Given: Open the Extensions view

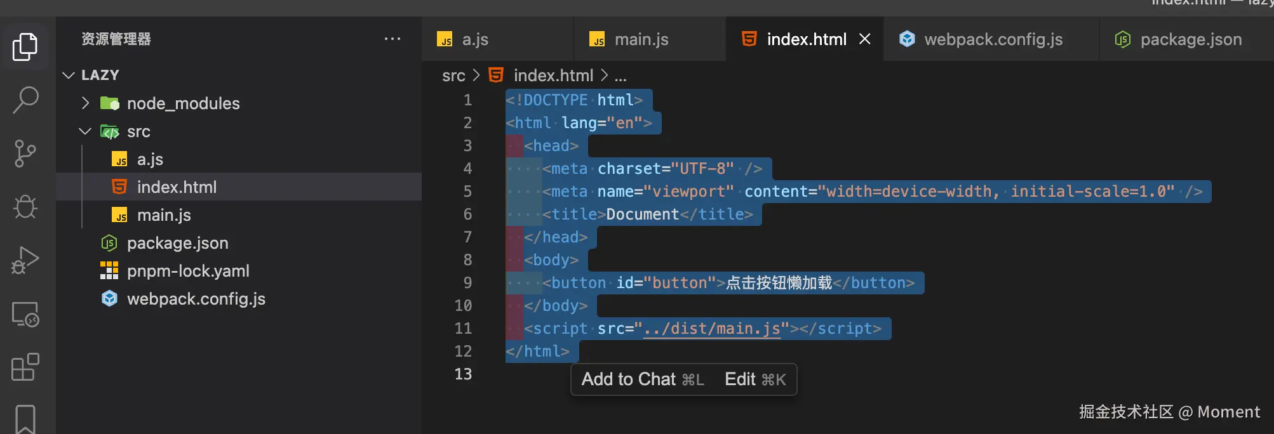Looking at the screenshot, I should click(x=25, y=367).
